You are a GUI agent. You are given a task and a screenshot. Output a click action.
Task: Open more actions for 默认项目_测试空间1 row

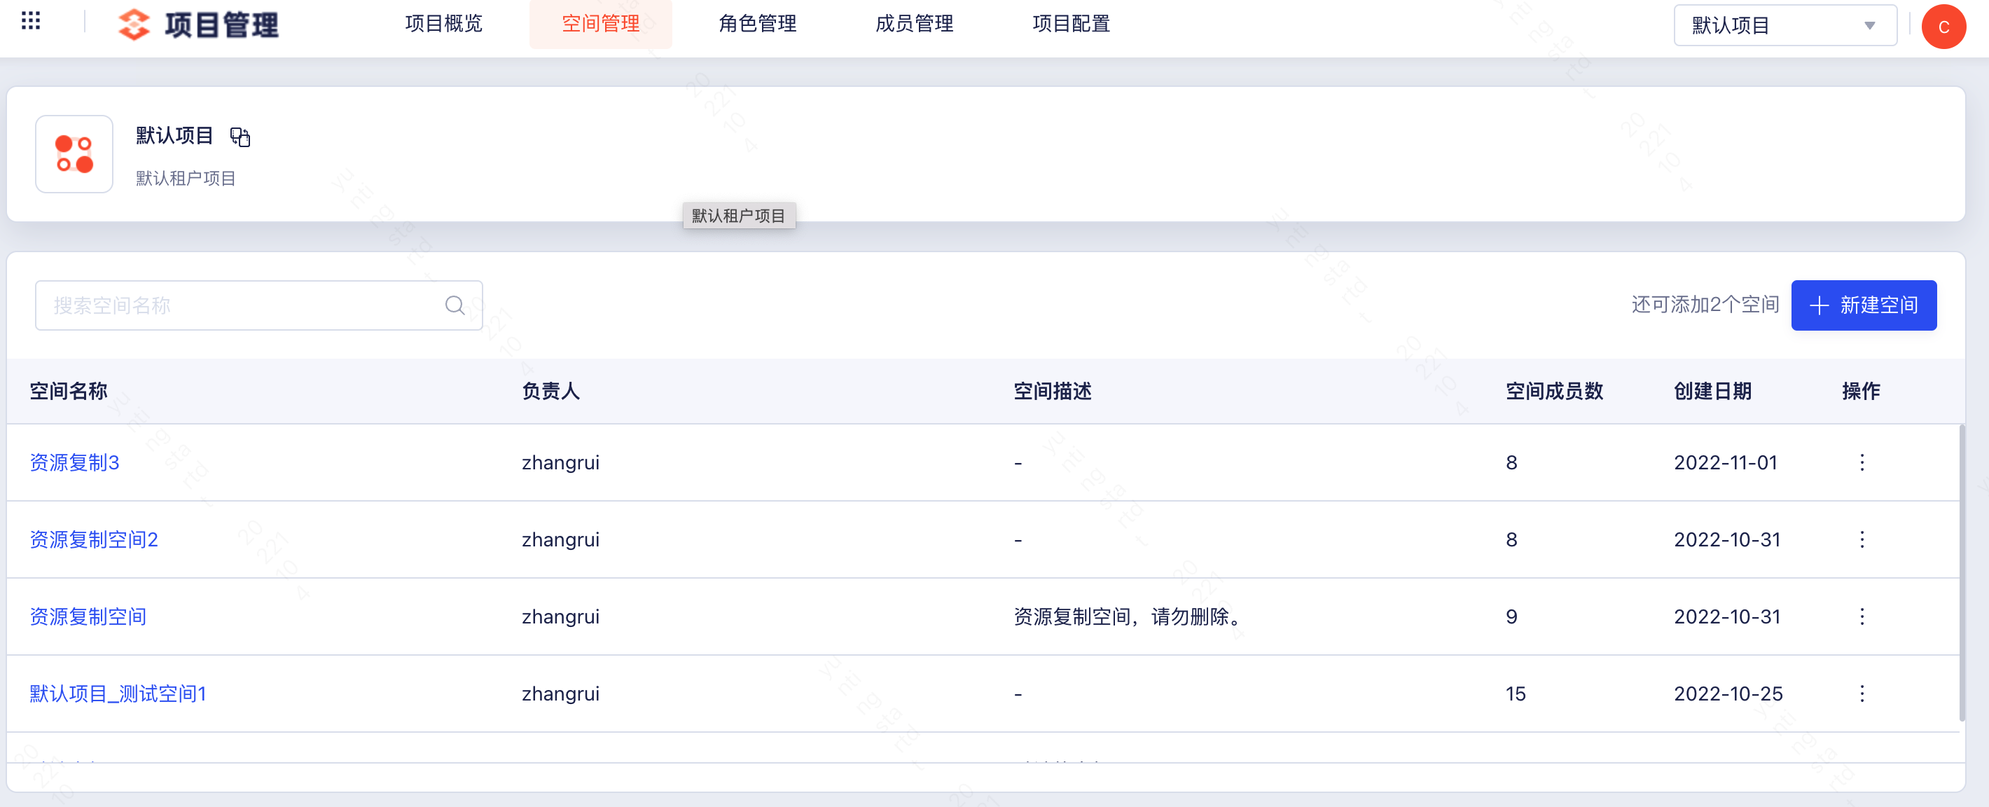[x=1862, y=694]
